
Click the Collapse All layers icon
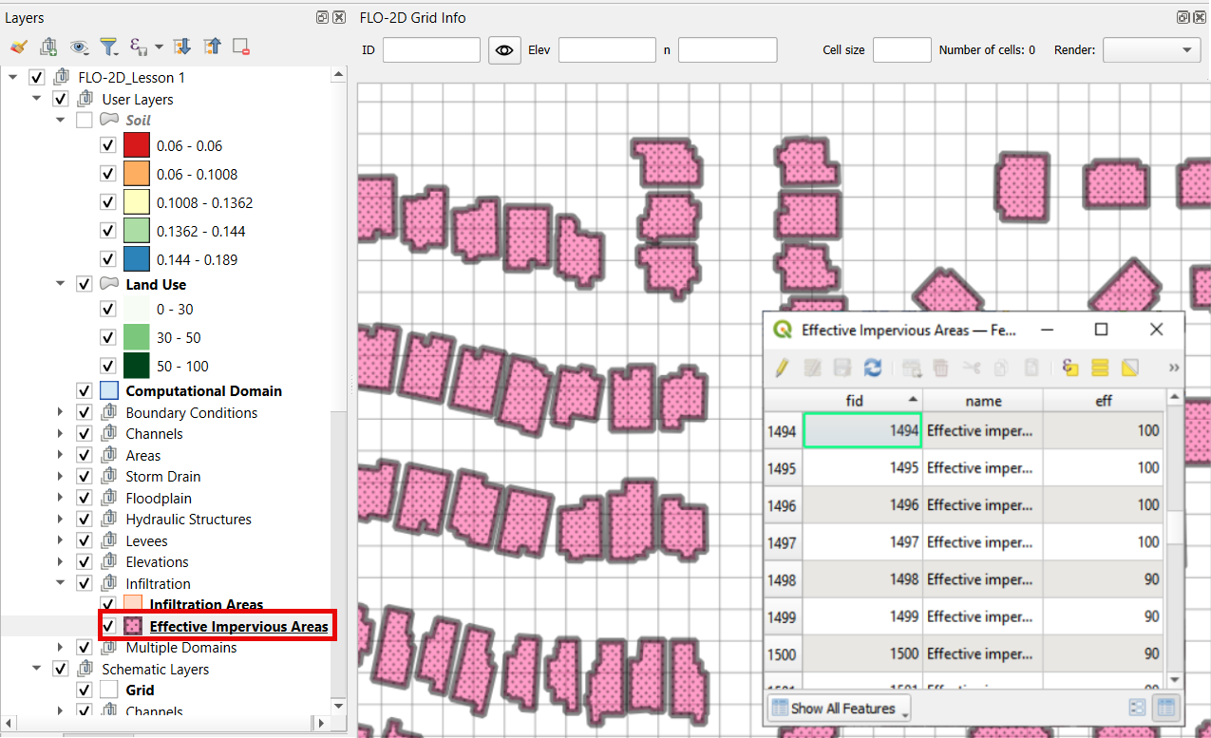212,46
